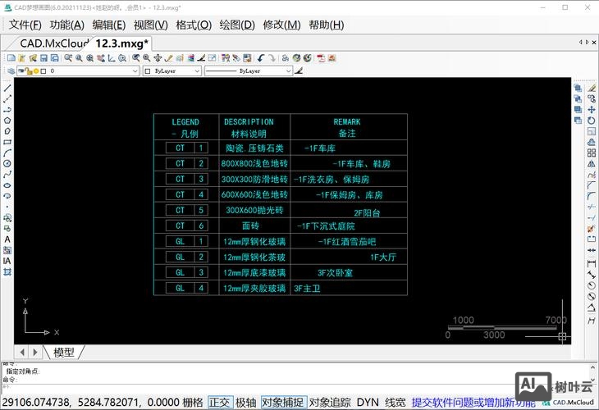Expand the ByLayer color dropdown

[x=196, y=71]
